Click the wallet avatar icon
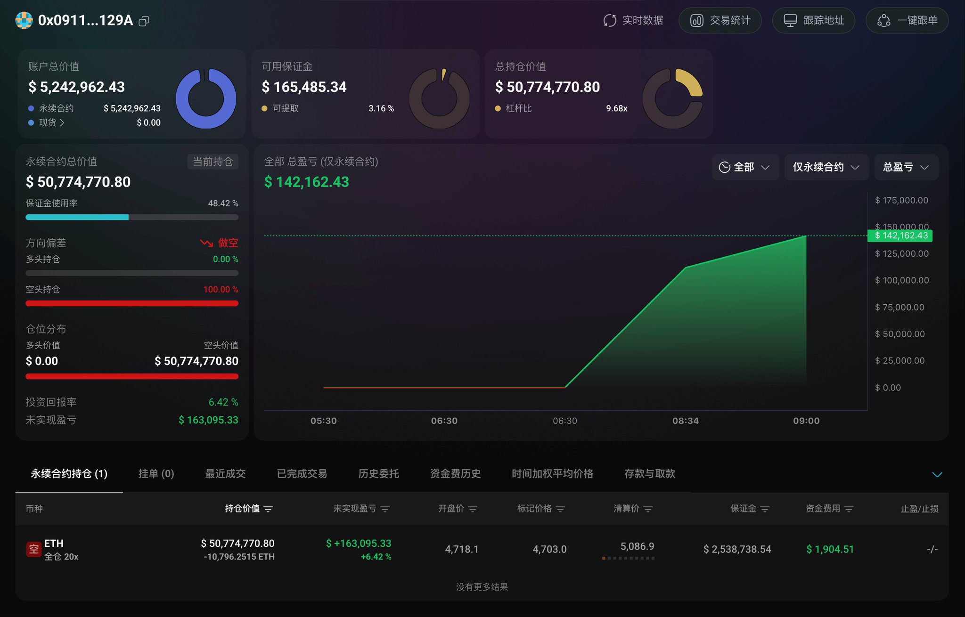The image size is (965, 617). (24, 21)
